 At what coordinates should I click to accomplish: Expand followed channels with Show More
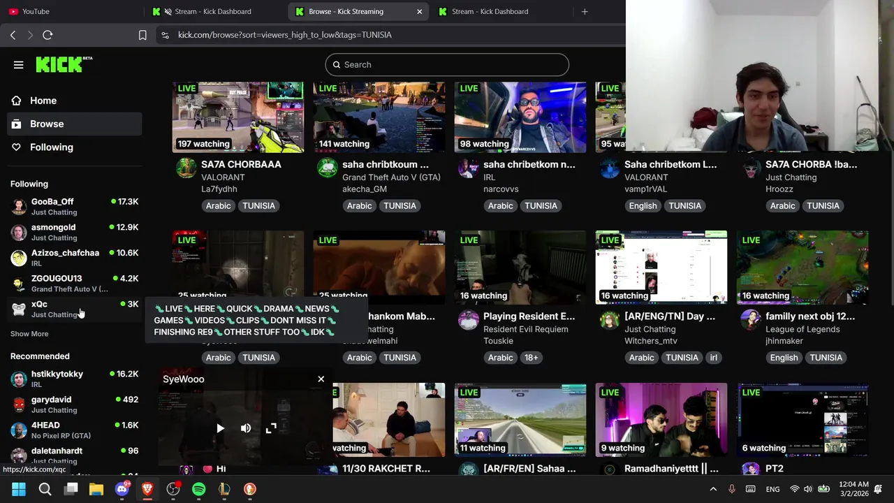(x=29, y=334)
